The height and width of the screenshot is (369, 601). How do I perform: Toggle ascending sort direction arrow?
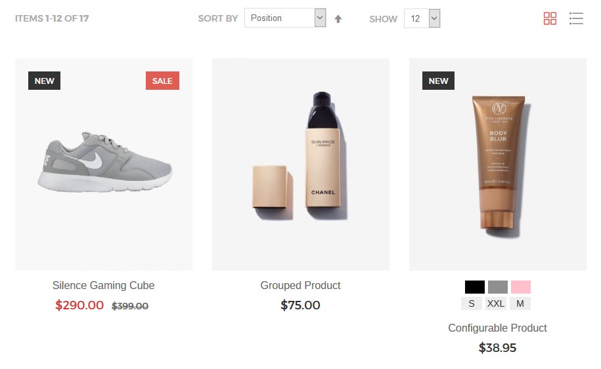(x=338, y=19)
